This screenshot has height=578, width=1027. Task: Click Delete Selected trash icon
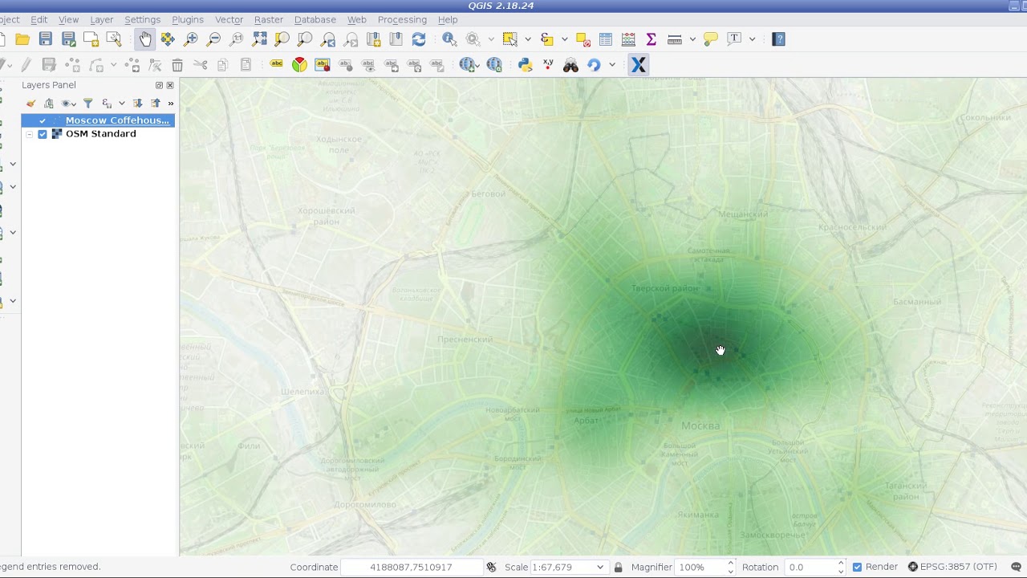177,65
